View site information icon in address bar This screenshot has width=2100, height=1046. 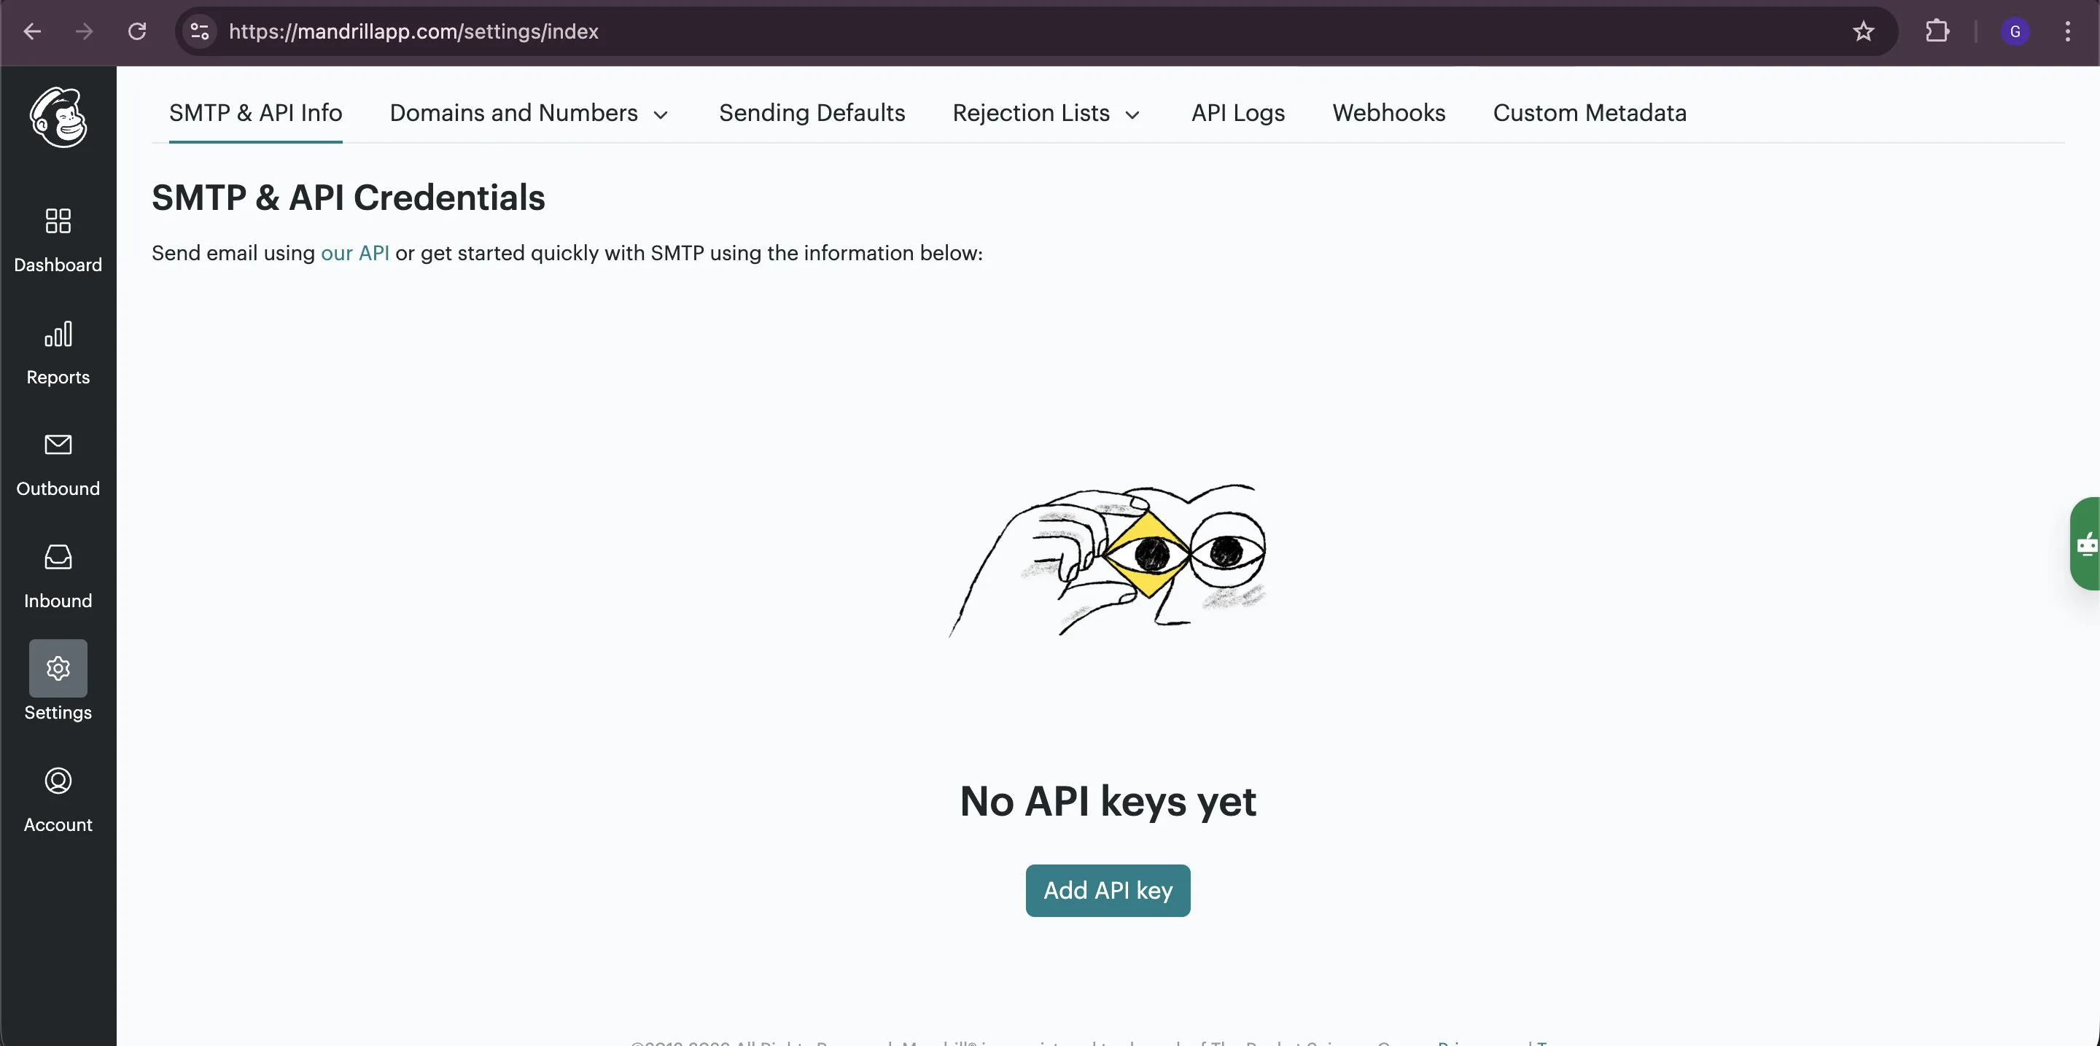(x=200, y=32)
